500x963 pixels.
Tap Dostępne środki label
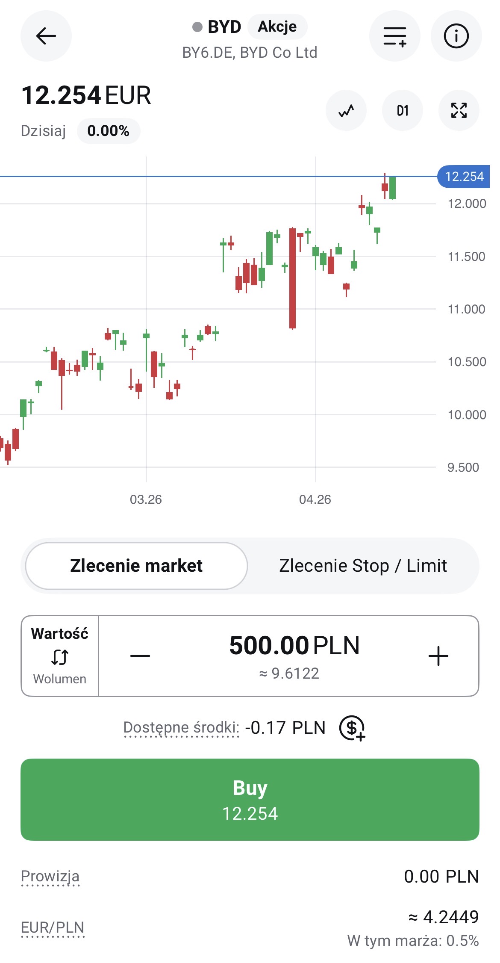(x=181, y=727)
